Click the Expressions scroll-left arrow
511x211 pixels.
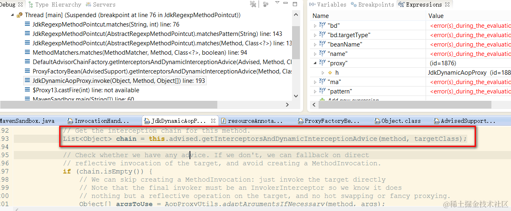point(315,104)
